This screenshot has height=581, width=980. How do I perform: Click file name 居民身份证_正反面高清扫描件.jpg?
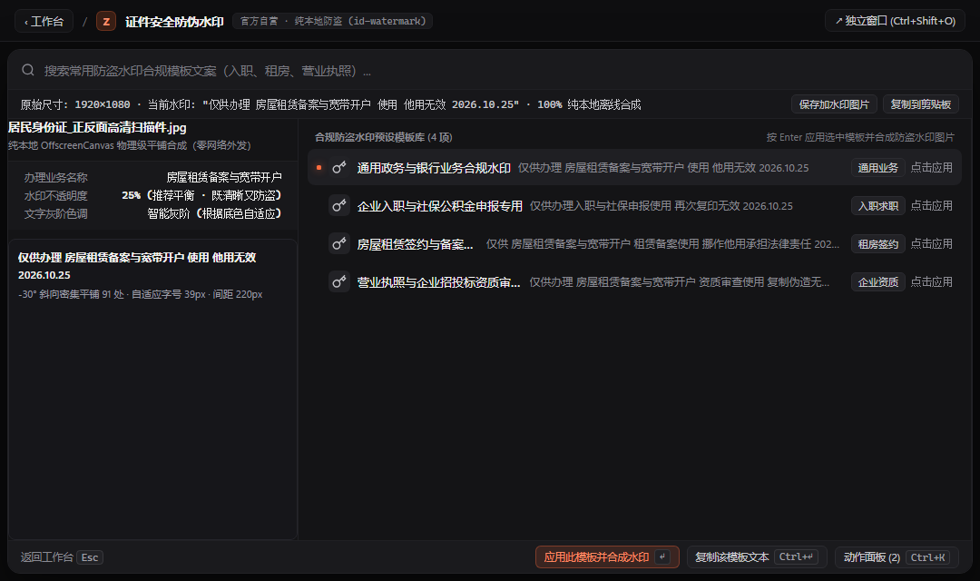[97, 128]
